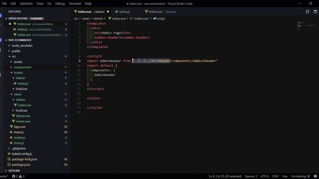Screen dimensions: 319x179
Task: Click the Open Changes icon in editor toolbar
Action: coord(308,11)
